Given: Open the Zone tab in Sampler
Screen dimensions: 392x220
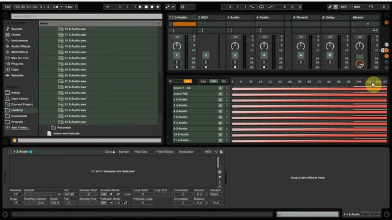Looking at the screenshot, I should click(x=109, y=152).
